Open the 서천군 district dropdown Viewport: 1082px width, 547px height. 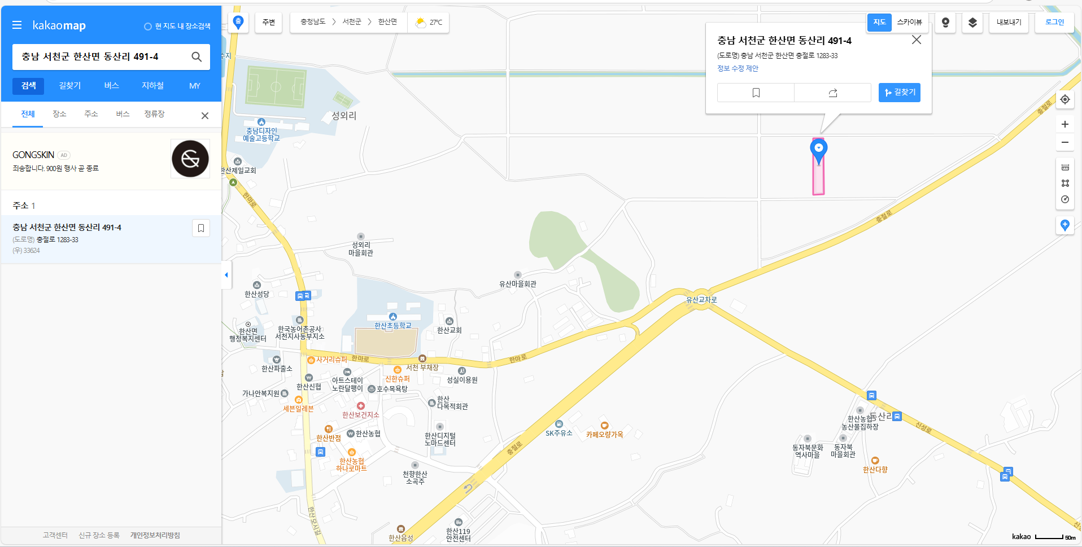(x=352, y=22)
